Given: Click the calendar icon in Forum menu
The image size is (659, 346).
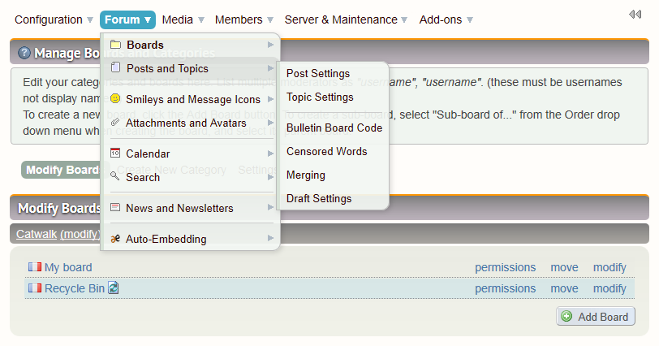Looking at the screenshot, I should tap(115, 153).
